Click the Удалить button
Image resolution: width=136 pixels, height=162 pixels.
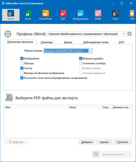[104, 142]
